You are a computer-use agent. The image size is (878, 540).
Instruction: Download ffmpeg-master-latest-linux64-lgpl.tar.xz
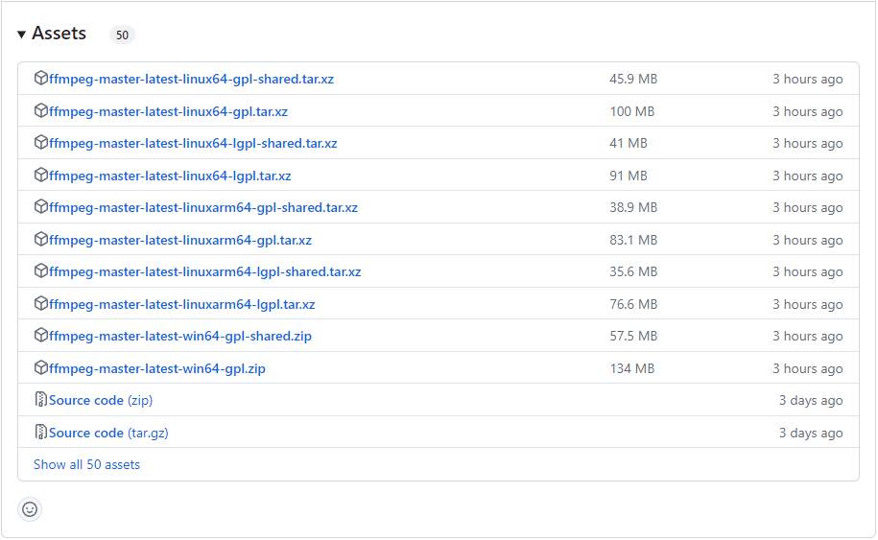[170, 176]
